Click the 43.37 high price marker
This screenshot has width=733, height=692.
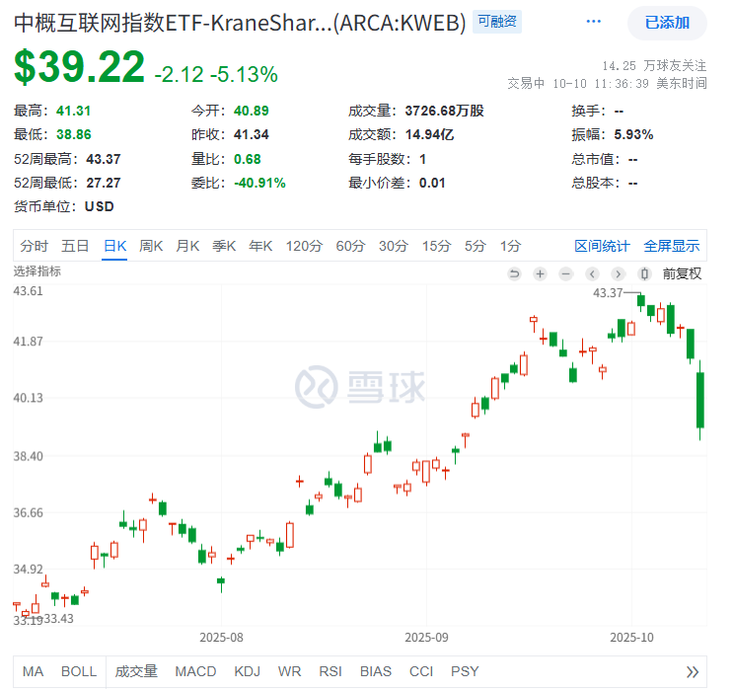[x=608, y=293]
